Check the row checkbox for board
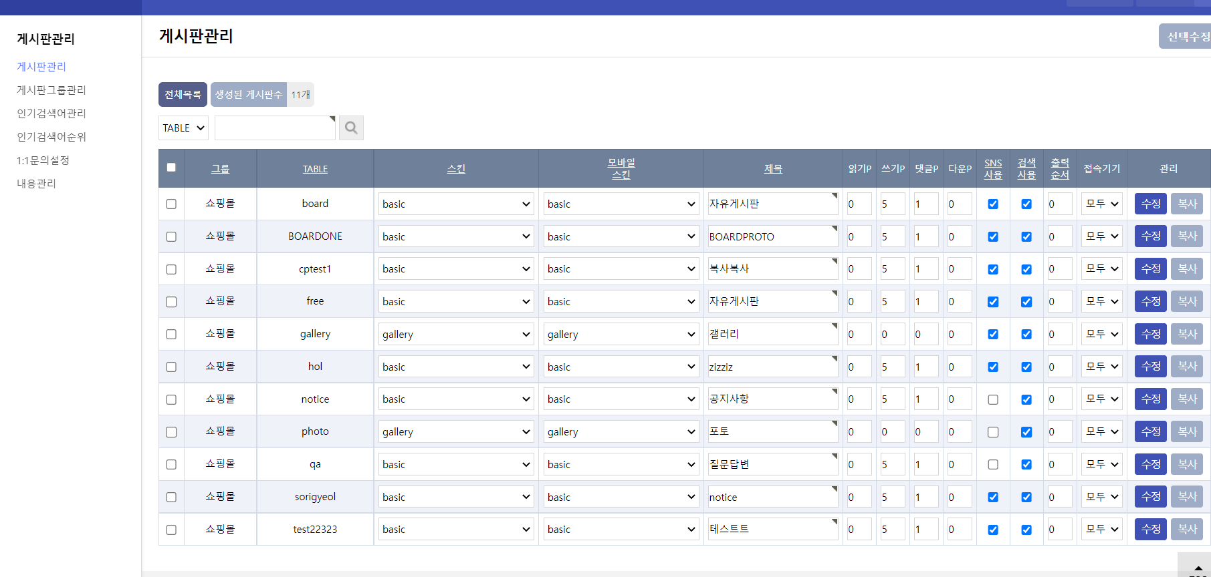Viewport: 1211px width, 577px height. (171, 204)
